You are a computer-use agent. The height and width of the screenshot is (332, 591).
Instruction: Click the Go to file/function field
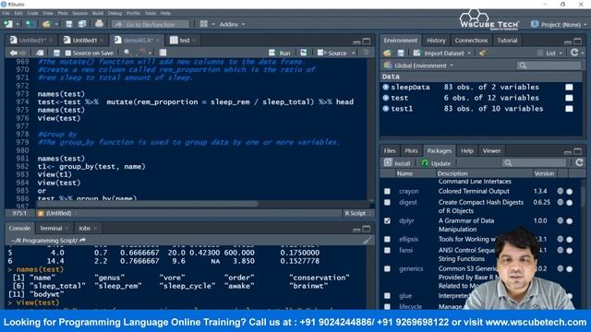[x=150, y=25]
